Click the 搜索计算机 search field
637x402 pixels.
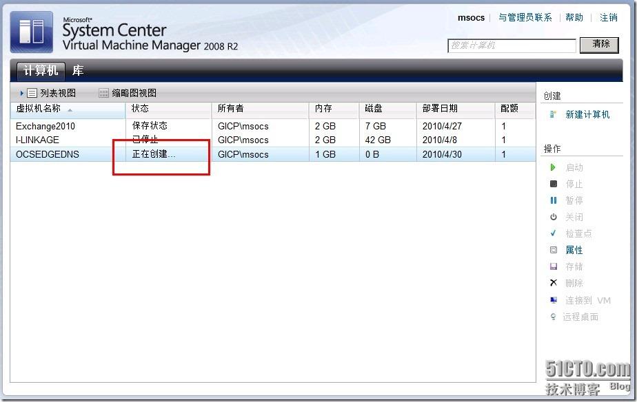[x=512, y=45]
